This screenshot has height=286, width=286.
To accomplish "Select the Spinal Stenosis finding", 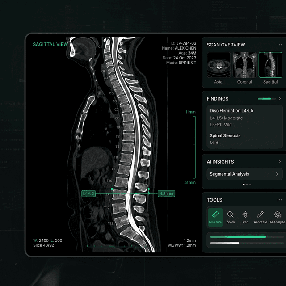I will [x=225, y=135].
